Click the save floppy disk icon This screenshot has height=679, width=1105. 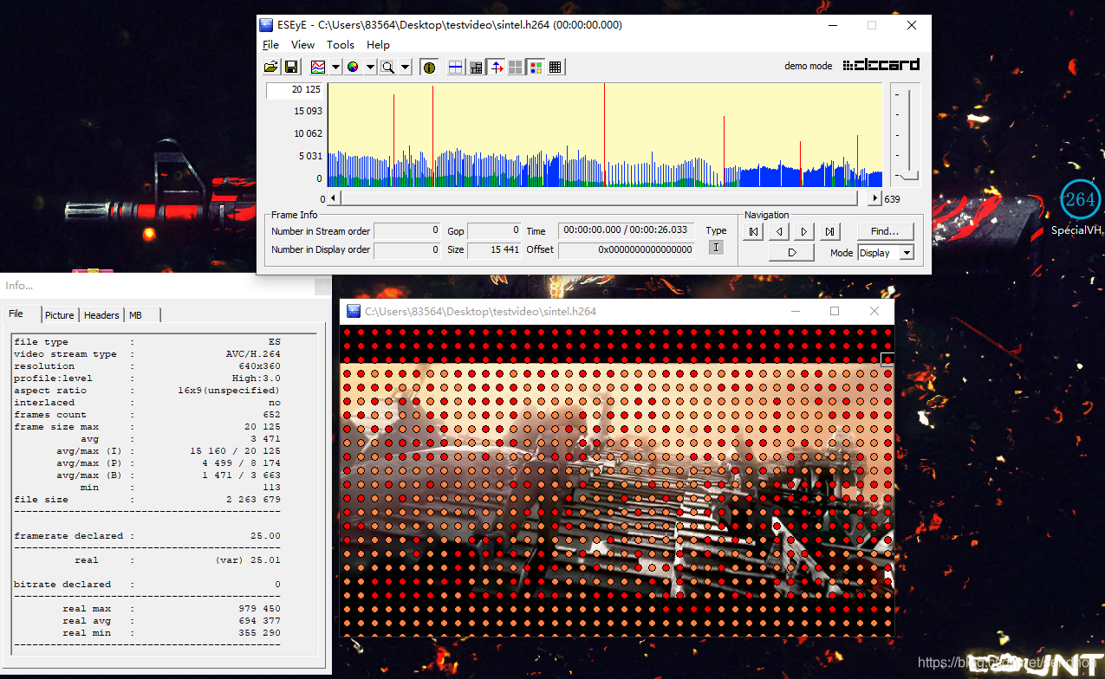pos(290,67)
